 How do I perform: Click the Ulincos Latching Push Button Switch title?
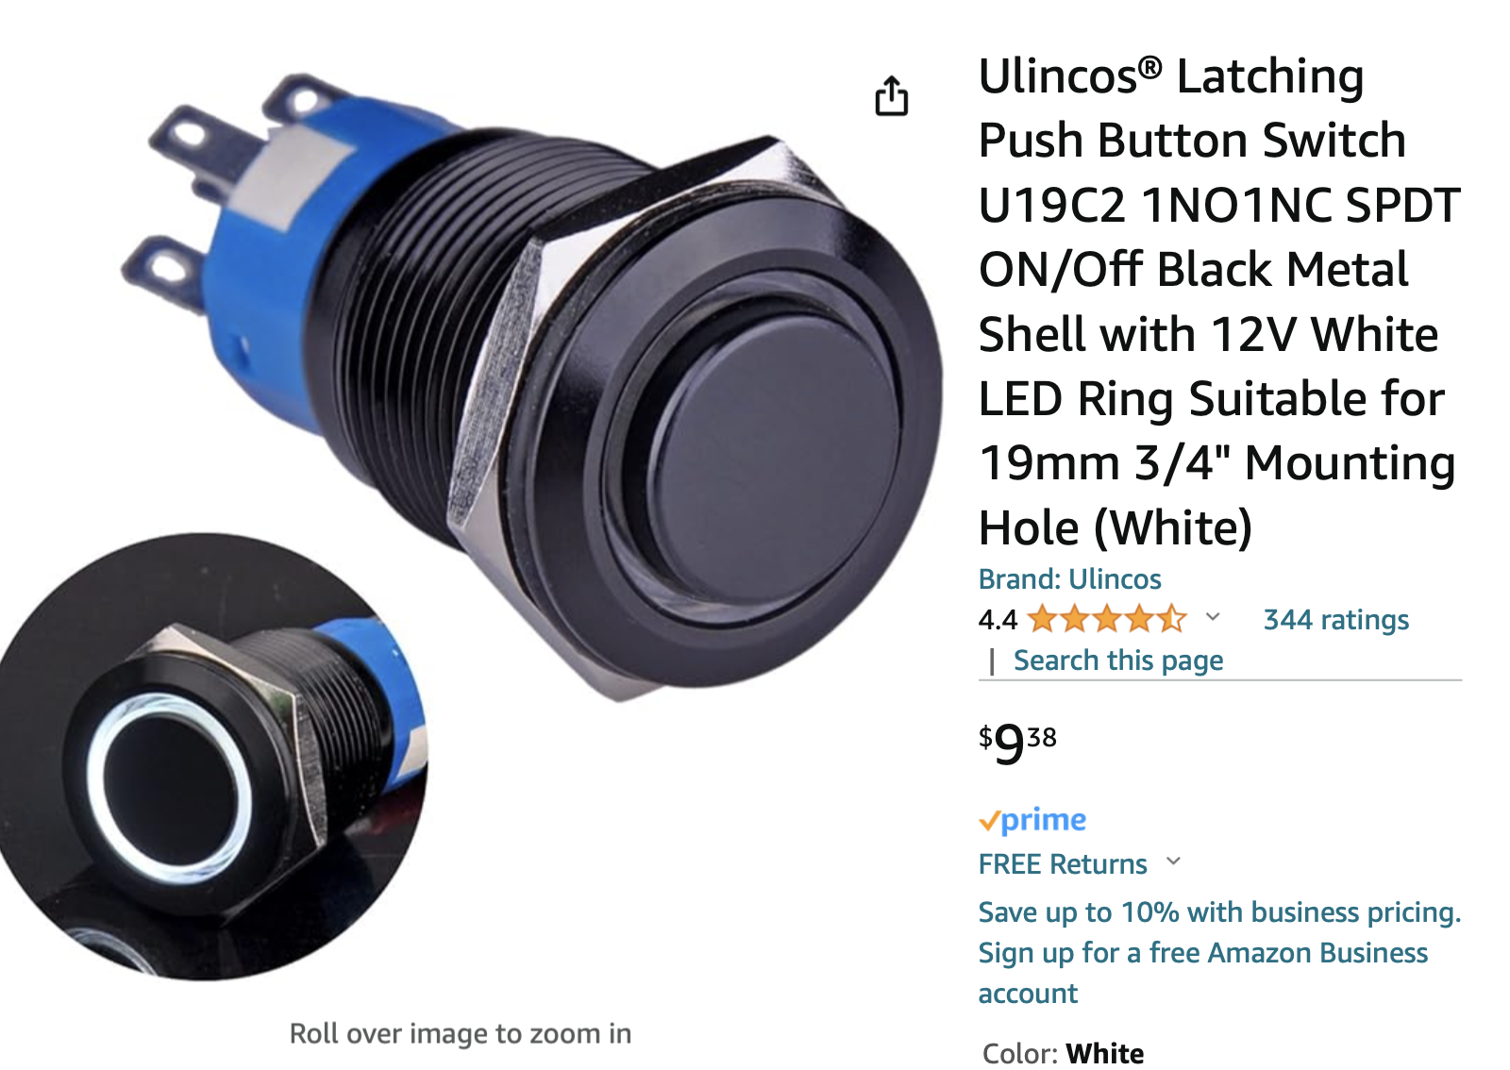coord(1218,301)
